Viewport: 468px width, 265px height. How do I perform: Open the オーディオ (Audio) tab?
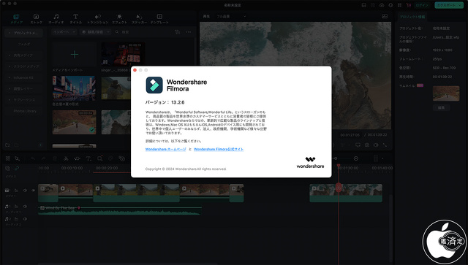point(56,19)
